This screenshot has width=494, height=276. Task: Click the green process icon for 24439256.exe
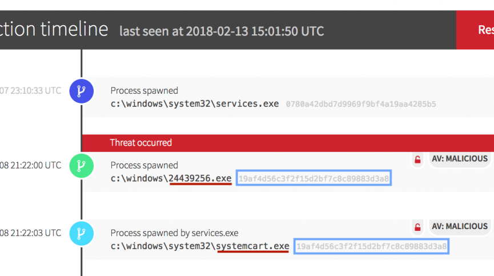coord(81,166)
